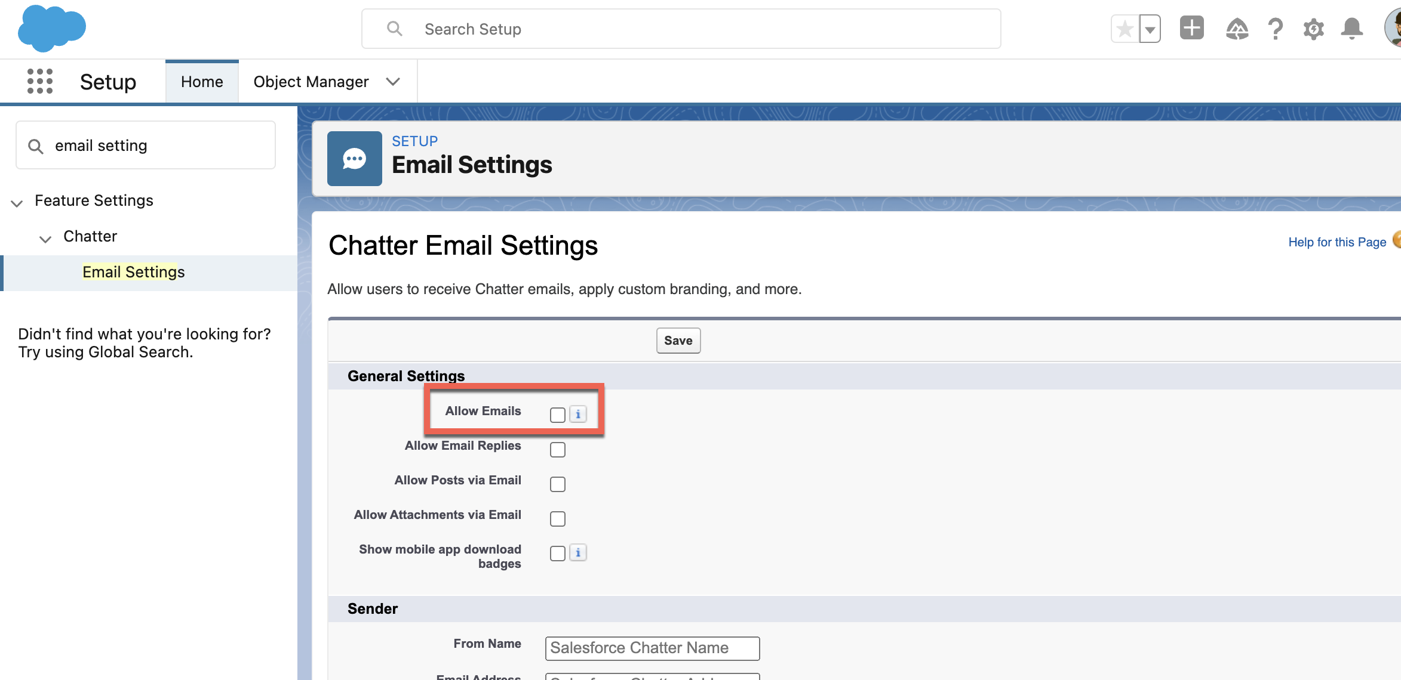
Task: Click the General Settings section header
Action: tap(406, 376)
